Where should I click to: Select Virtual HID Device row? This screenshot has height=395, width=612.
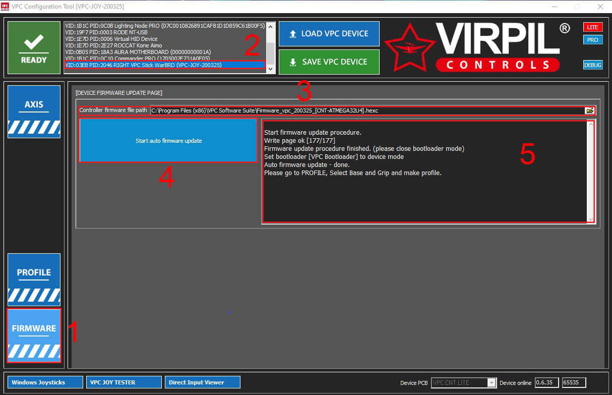165,39
